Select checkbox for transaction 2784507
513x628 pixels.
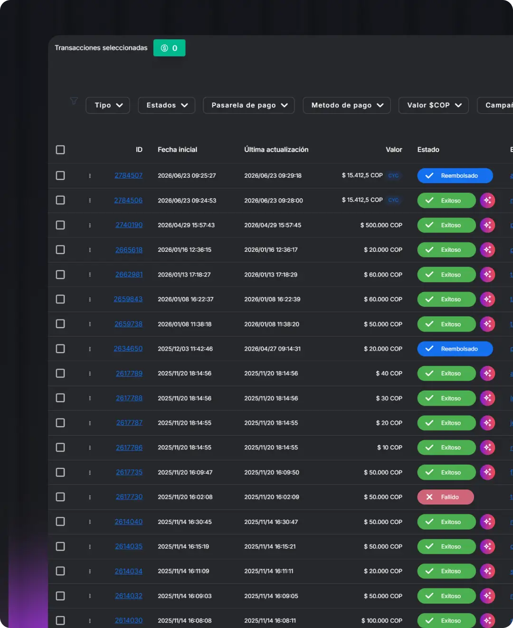[x=60, y=176]
